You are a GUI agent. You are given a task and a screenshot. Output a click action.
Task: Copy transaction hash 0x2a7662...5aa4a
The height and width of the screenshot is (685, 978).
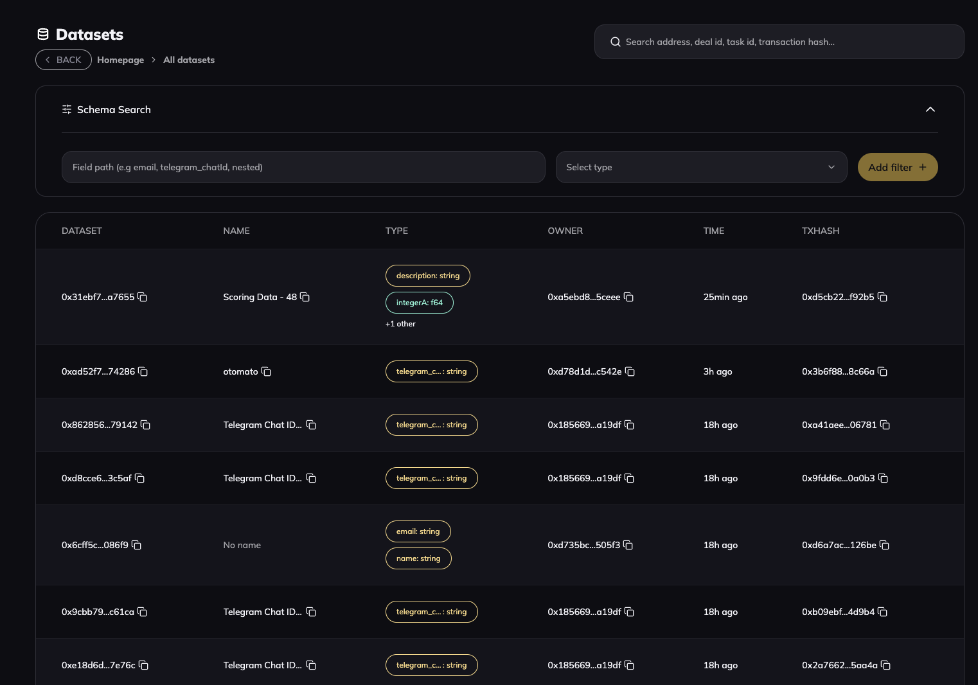click(x=885, y=666)
